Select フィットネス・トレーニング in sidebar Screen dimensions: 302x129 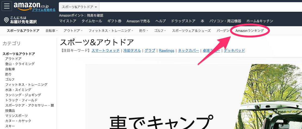point(26,85)
